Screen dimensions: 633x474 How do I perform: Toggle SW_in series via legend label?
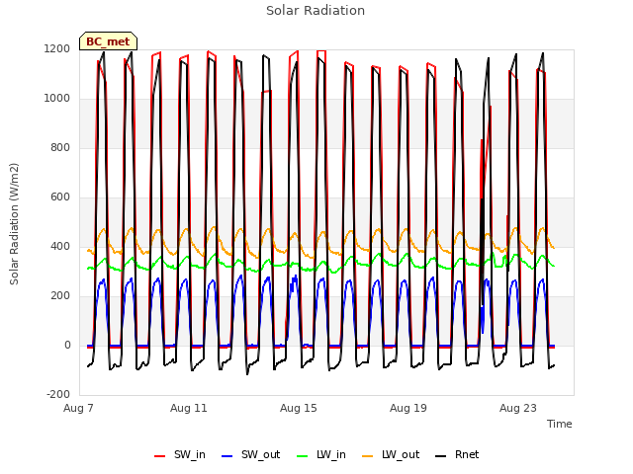[190, 454]
